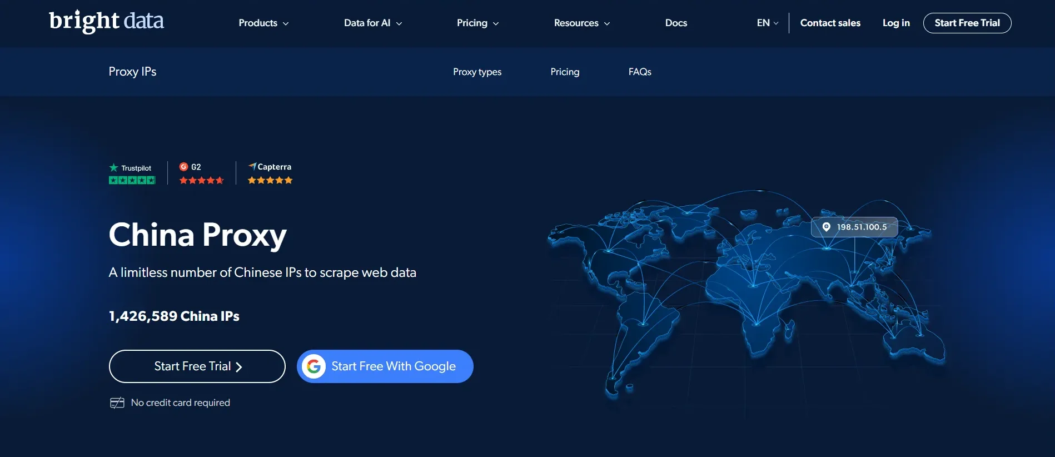1055x457 pixels.
Task: Click Contact sales link
Action: coord(830,23)
